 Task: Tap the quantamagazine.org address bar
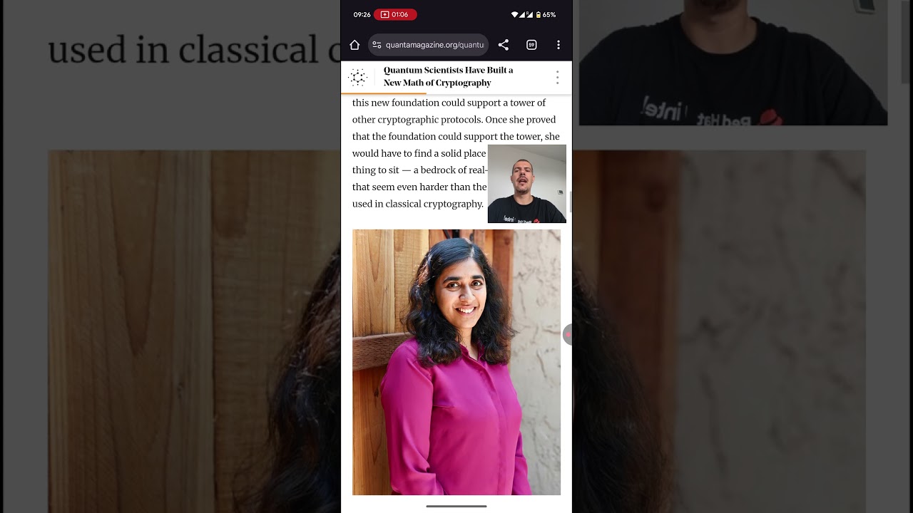(x=428, y=45)
